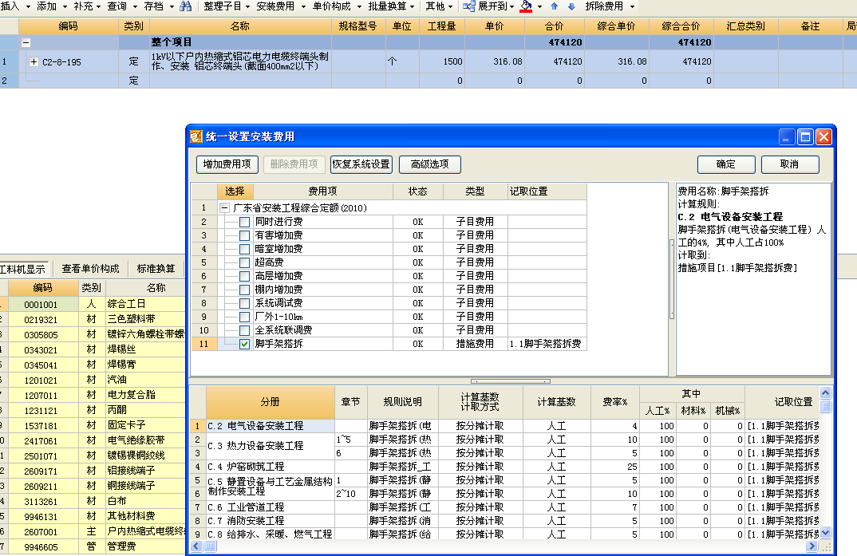Close the 统一设置安装费用 dialog
This screenshot has height=556, width=857.
point(823,136)
